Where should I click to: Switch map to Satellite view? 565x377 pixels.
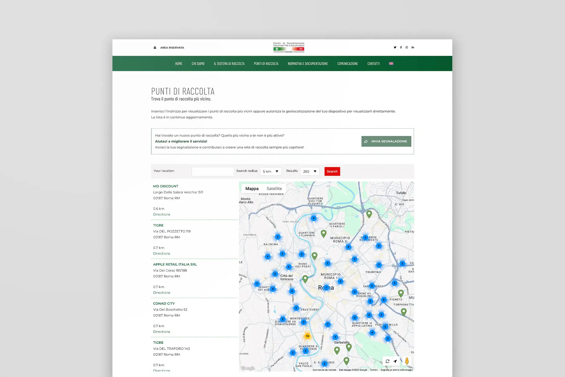tap(274, 189)
